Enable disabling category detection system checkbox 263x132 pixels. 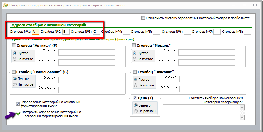143,18
